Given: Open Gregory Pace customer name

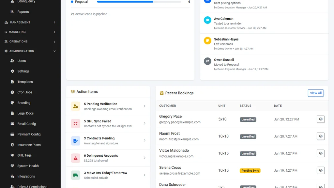Looking at the screenshot, I should pos(170,117).
